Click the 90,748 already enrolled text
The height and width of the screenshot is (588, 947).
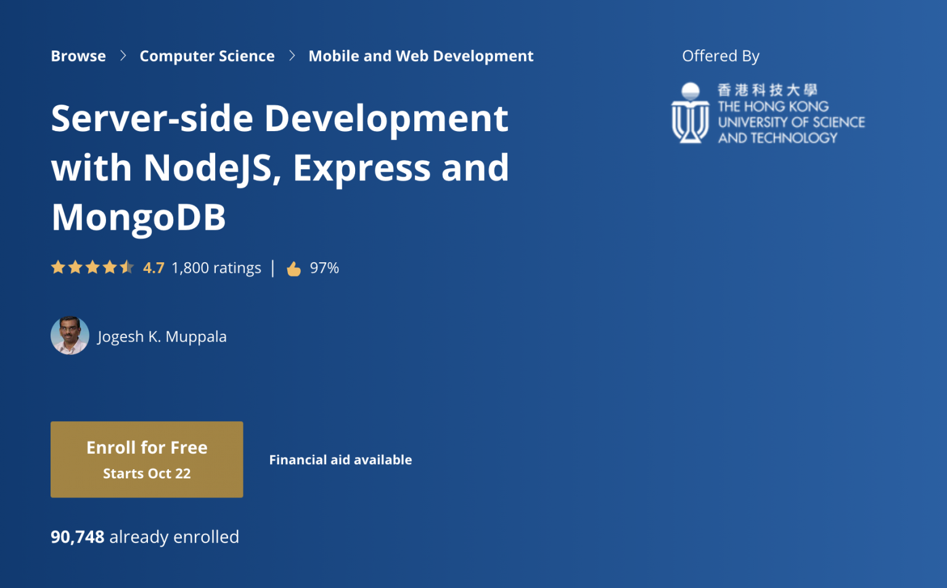coord(145,537)
